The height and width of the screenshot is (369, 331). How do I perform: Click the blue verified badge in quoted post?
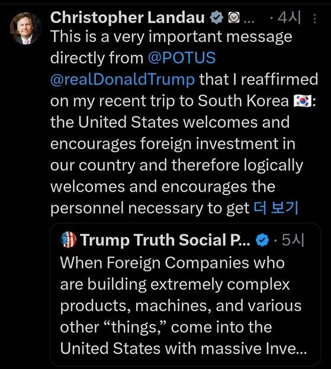(262, 240)
